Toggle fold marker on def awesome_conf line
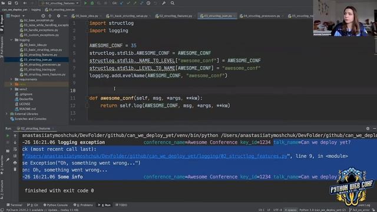377x212 pixels. point(88,98)
